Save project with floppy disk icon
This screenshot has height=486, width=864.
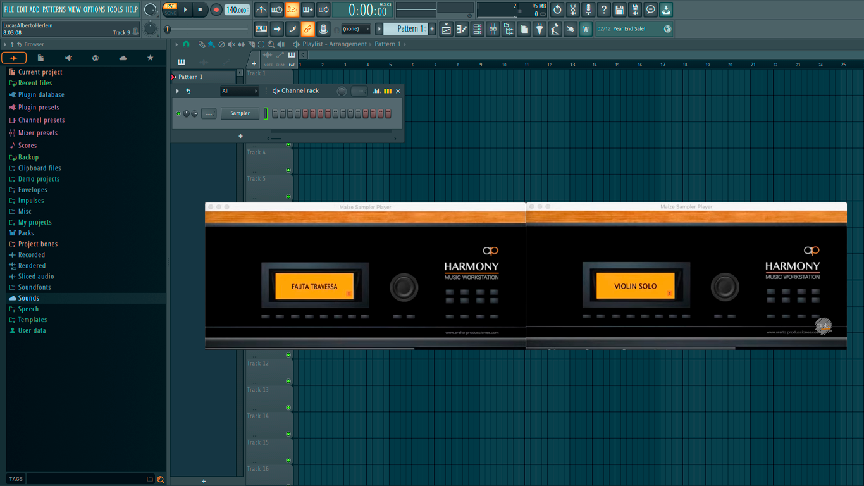619,9
